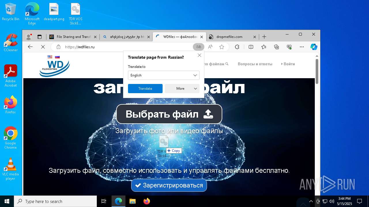Open volume control in tray
Viewport: 369px width, 207px height.
pyautogui.click(x=332, y=201)
